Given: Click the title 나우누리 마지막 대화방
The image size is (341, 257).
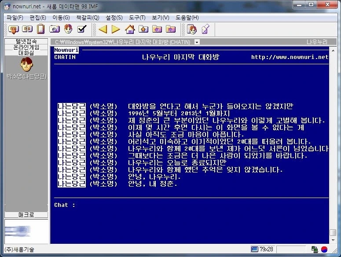Looking at the screenshot, I should (181, 57).
